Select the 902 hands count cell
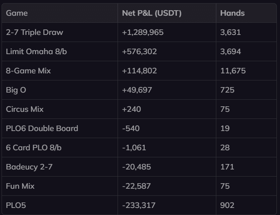This screenshot has height=215, width=280. click(227, 205)
